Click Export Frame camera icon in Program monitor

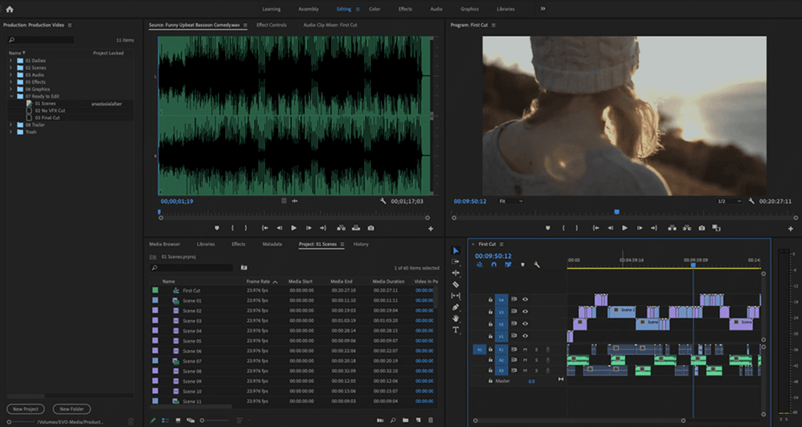(701, 229)
